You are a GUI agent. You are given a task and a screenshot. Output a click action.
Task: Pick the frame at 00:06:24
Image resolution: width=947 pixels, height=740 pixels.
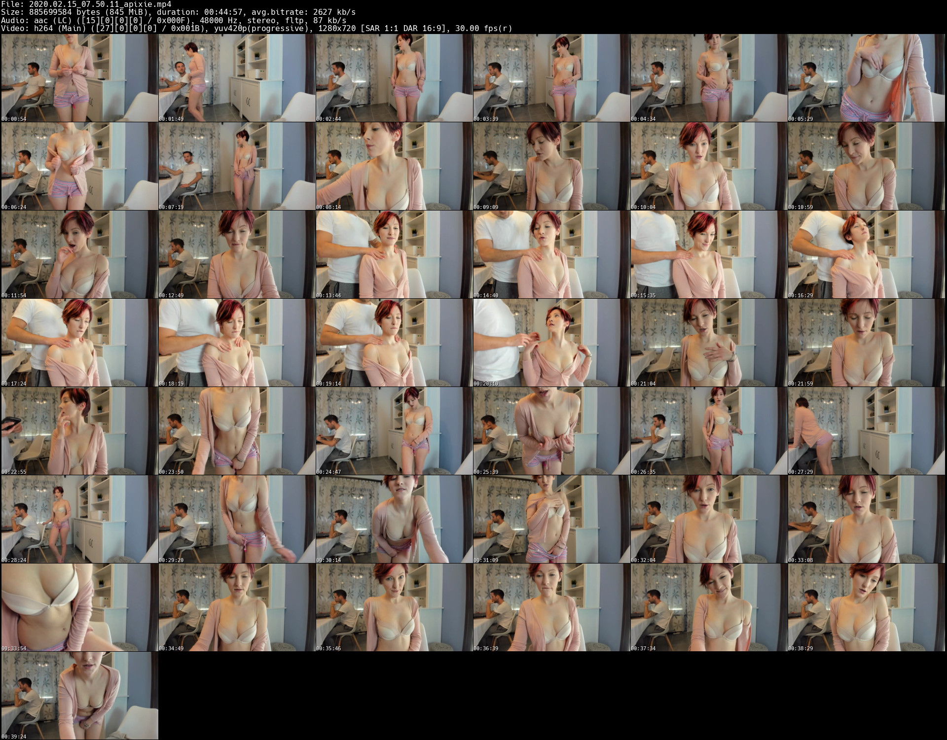(79, 166)
